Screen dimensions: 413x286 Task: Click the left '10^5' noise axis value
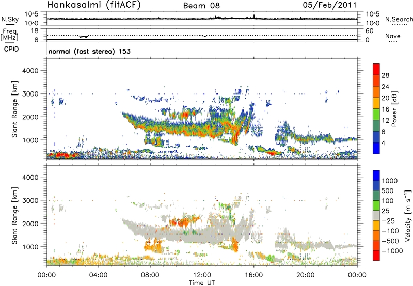coord(31,14)
